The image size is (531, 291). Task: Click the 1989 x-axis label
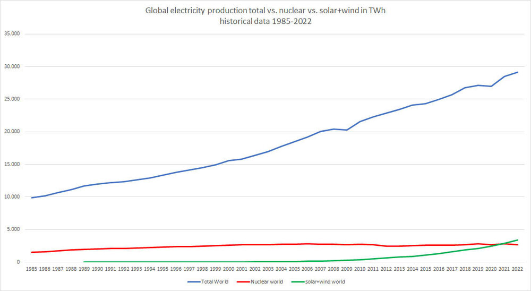point(84,269)
